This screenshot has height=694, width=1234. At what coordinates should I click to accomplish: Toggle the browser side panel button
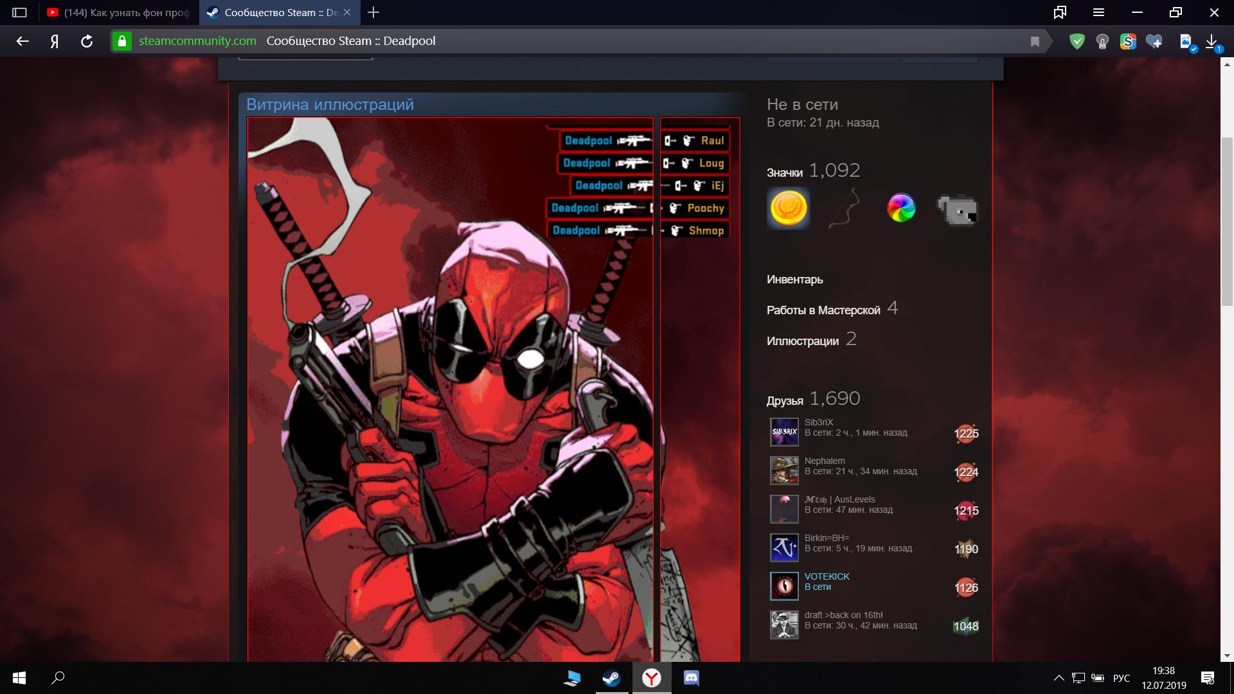coord(19,12)
